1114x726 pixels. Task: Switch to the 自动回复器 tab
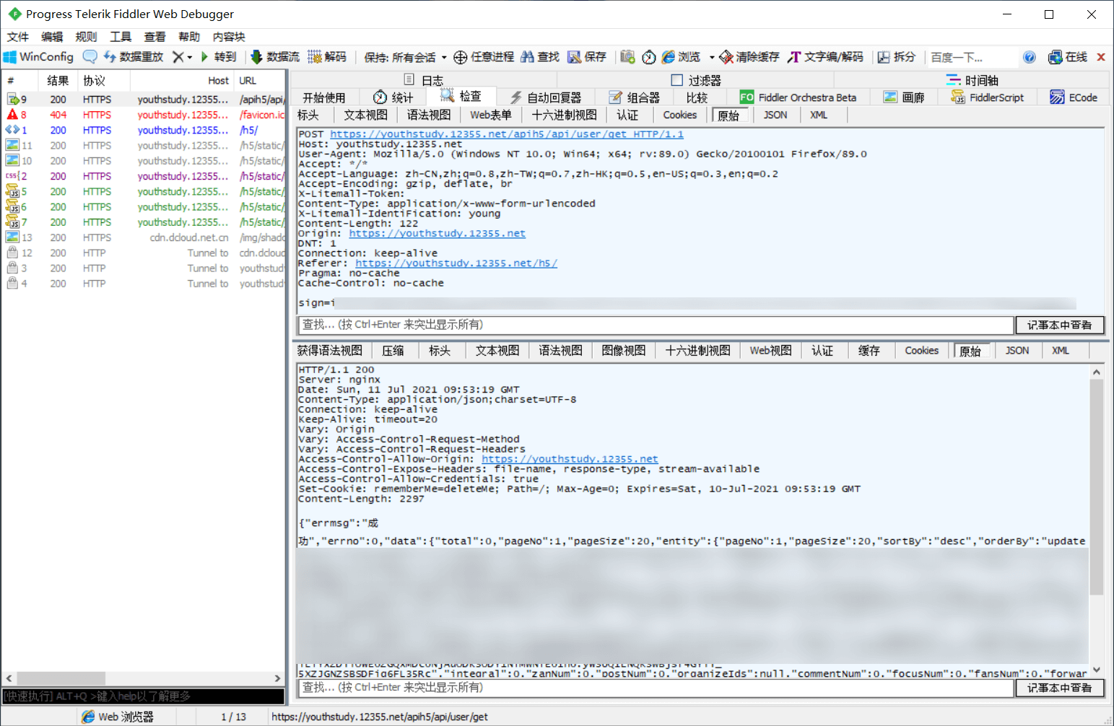tap(546, 97)
